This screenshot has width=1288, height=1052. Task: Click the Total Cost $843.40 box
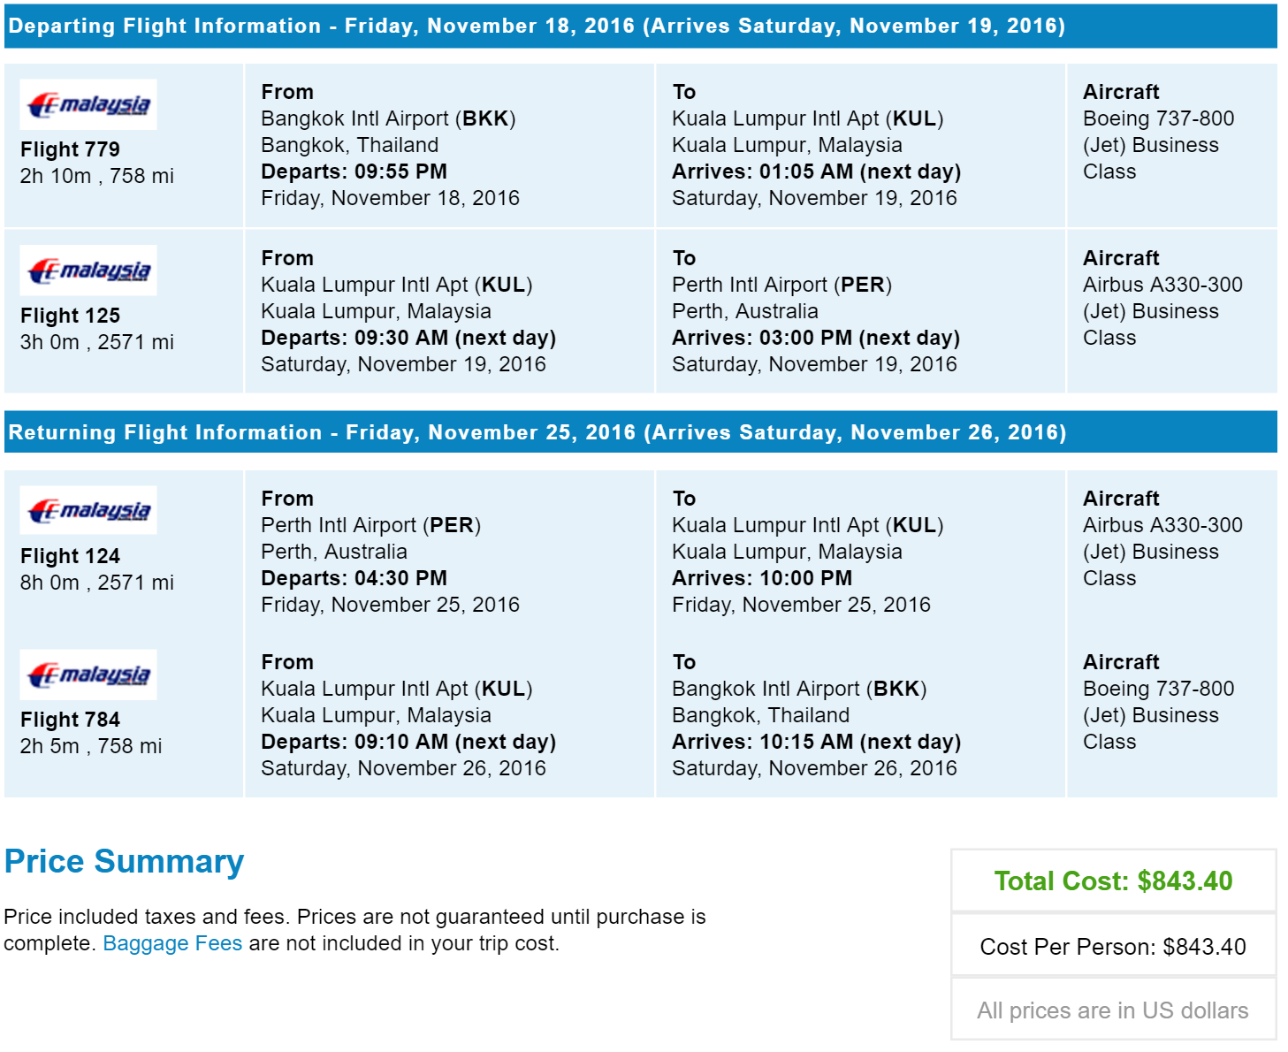tap(1113, 880)
